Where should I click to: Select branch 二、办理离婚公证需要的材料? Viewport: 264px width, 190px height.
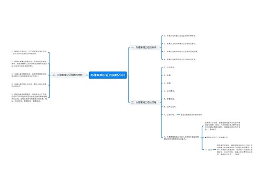(x=68, y=75)
